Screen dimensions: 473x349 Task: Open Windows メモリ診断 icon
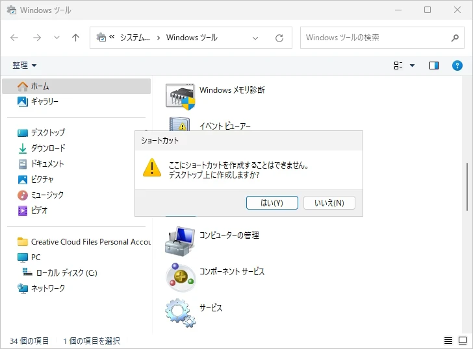pos(180,95)
